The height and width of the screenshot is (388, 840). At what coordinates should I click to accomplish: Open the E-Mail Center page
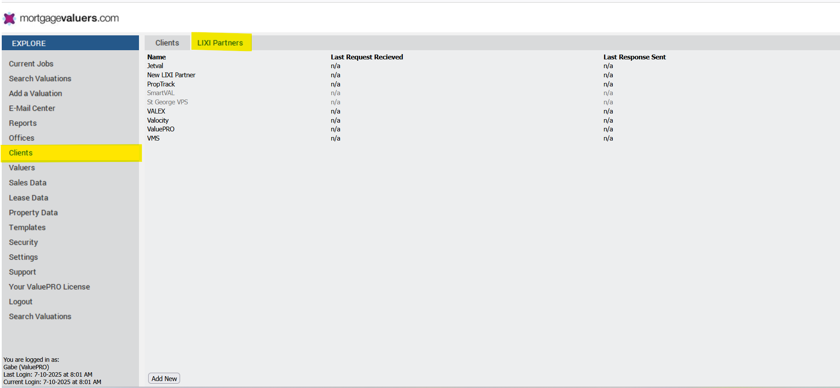click(32, 108)
